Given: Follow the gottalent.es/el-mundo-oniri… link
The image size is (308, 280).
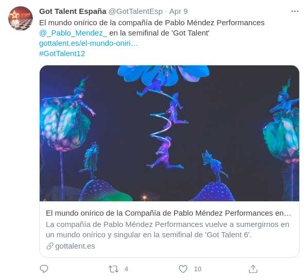Looking at the screenshot, I should pos(89,43).
